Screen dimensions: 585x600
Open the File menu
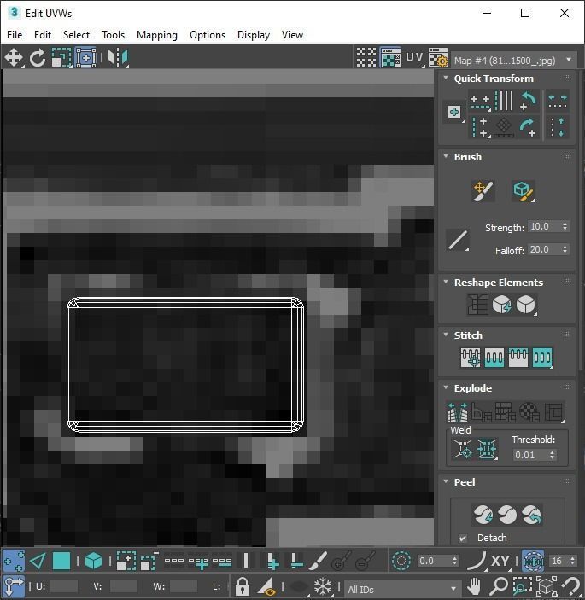pyautogui.click(x=15, y=35)
